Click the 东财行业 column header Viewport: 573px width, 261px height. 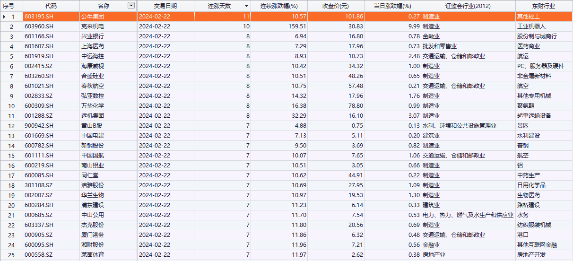pos(543,6)
